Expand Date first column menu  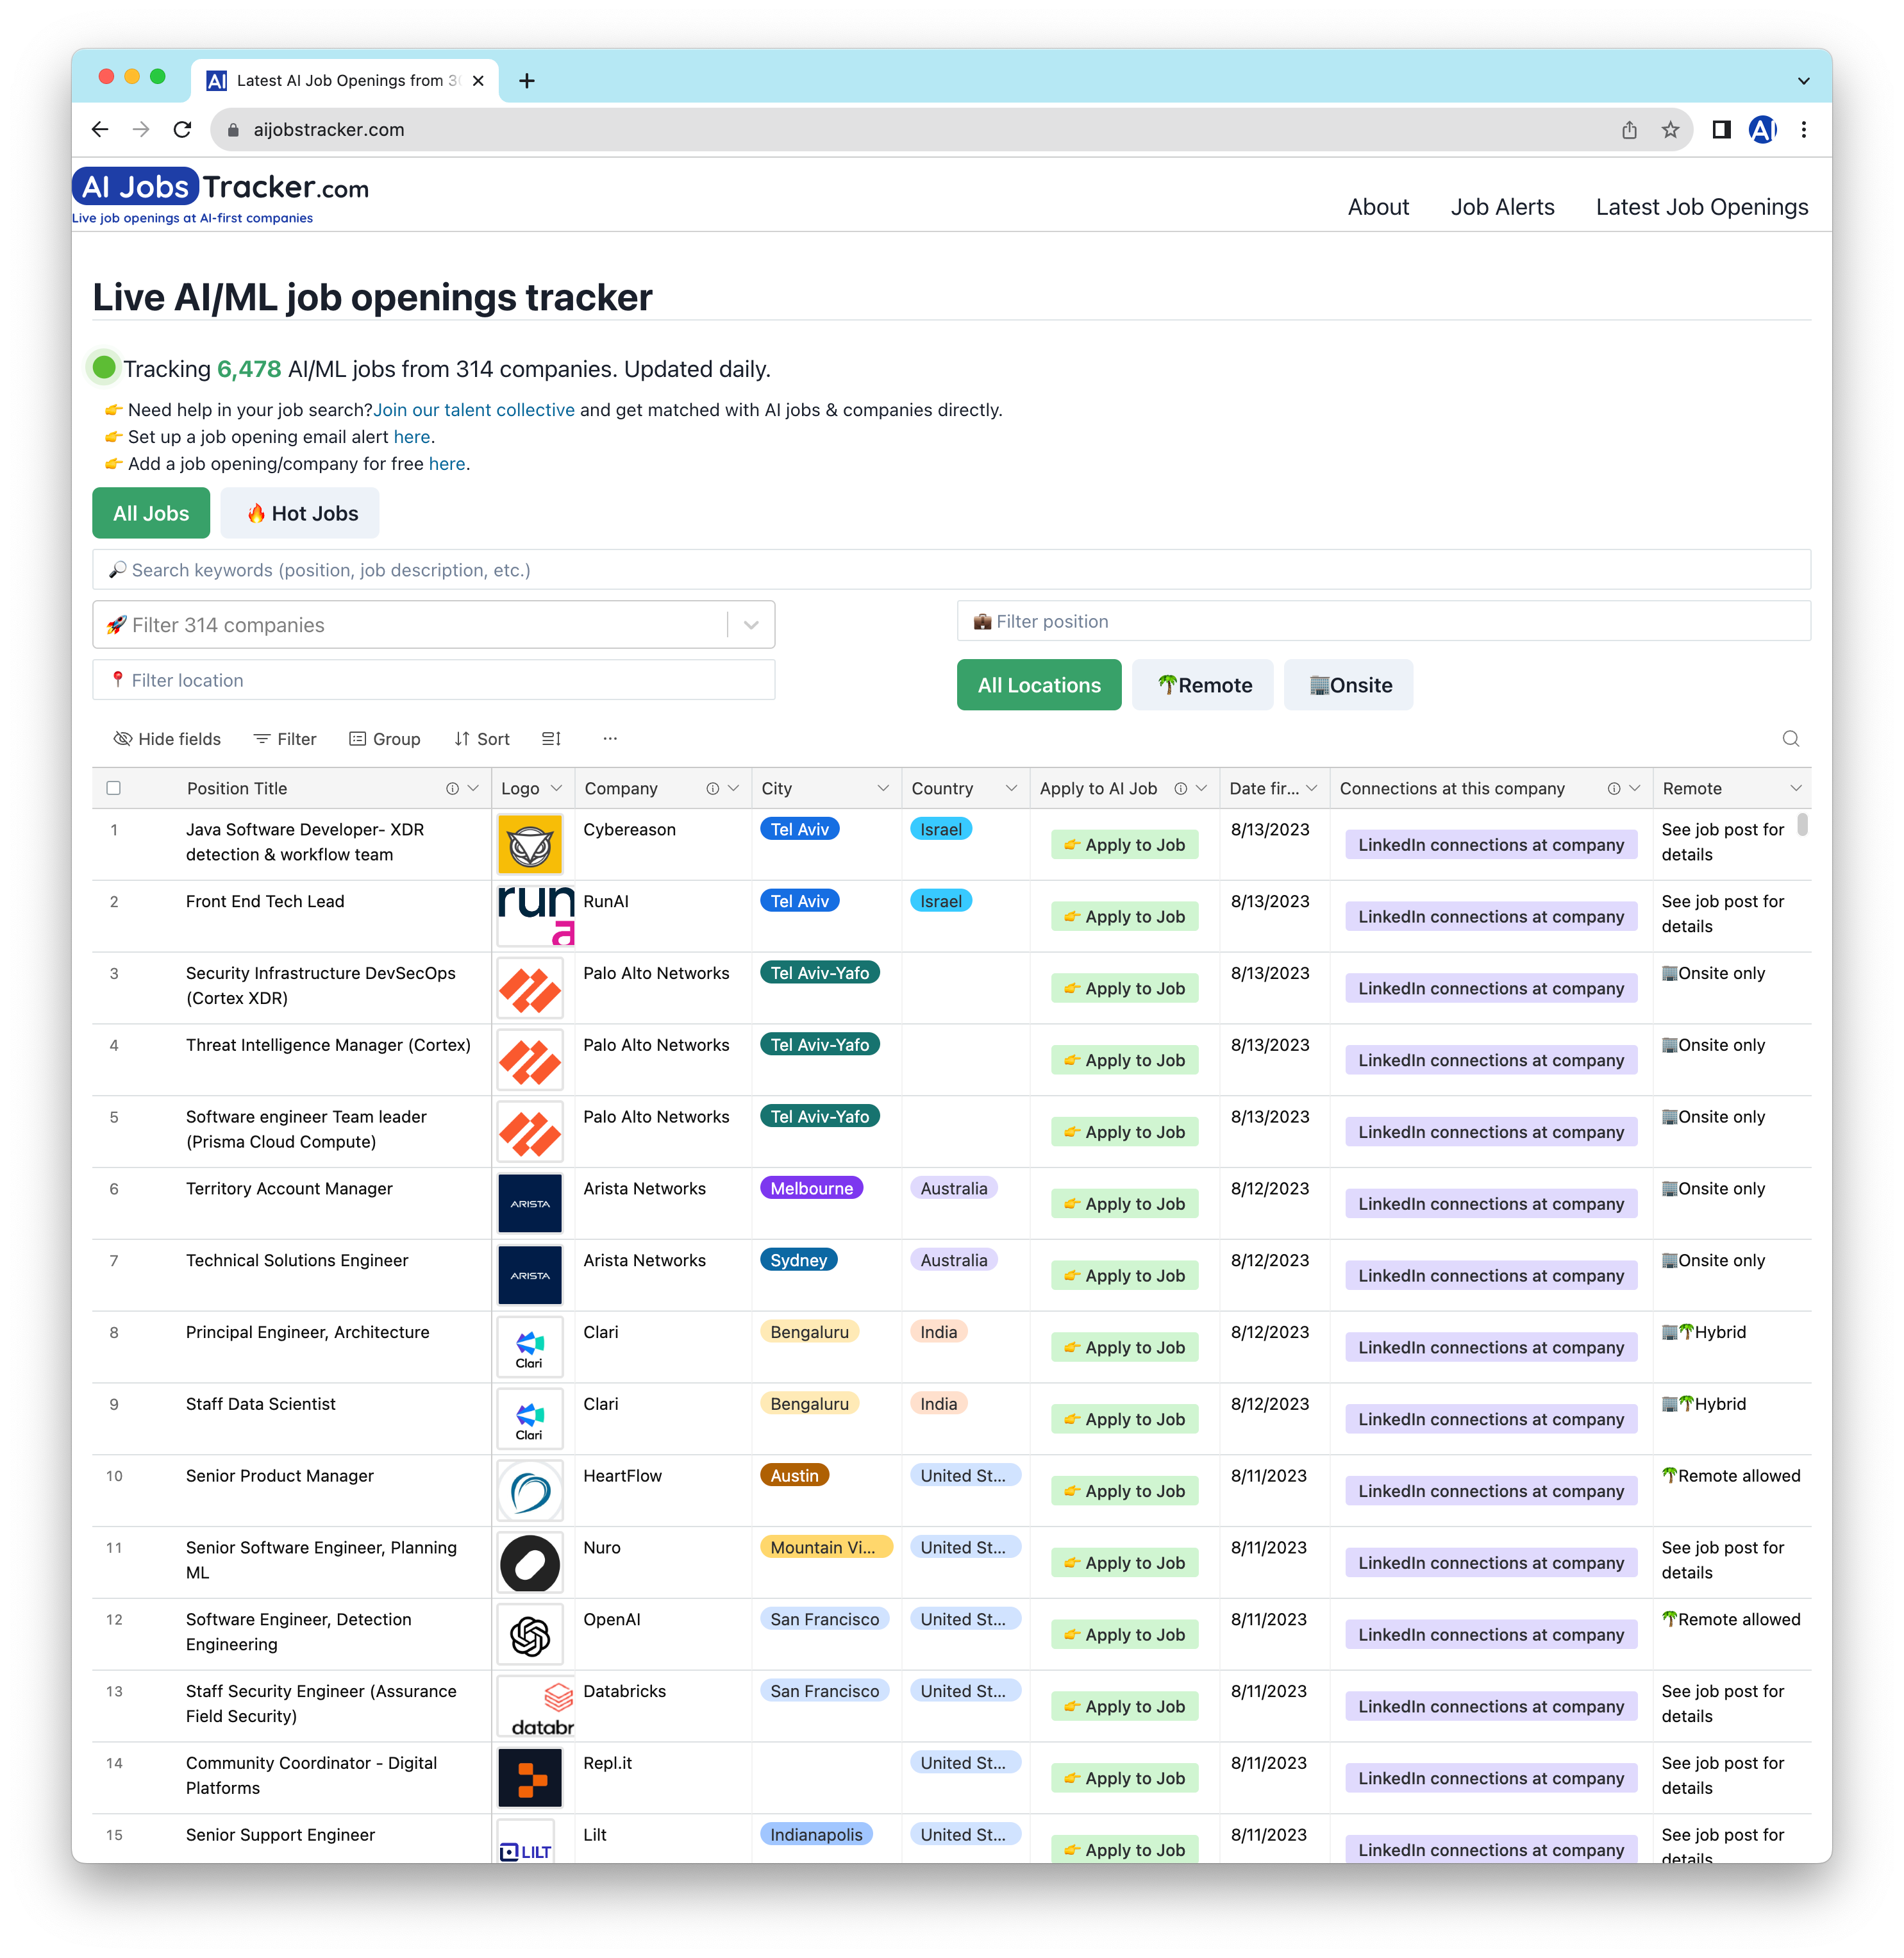pyautogui.click(x=1311, y=788)
